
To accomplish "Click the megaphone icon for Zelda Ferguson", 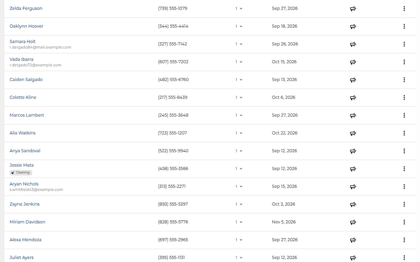I will click(353, 9).
